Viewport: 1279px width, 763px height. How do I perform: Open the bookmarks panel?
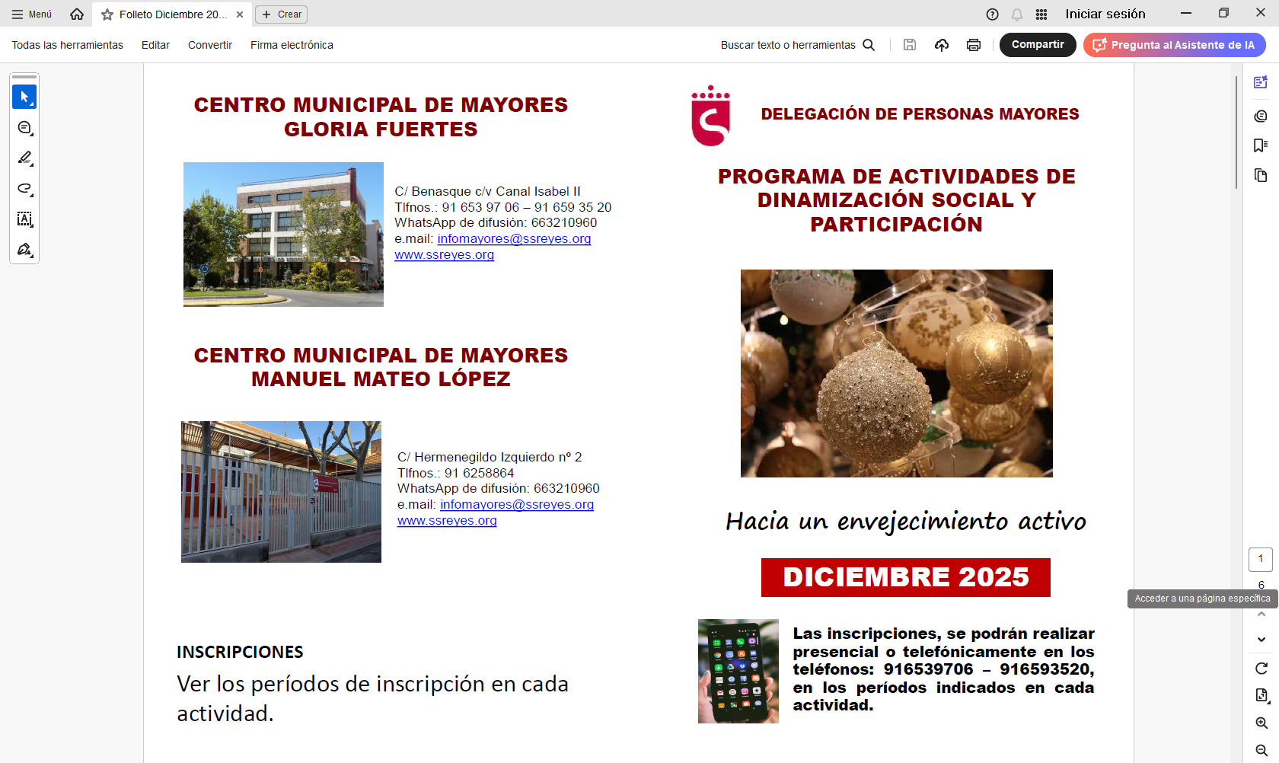[1261, 145]
